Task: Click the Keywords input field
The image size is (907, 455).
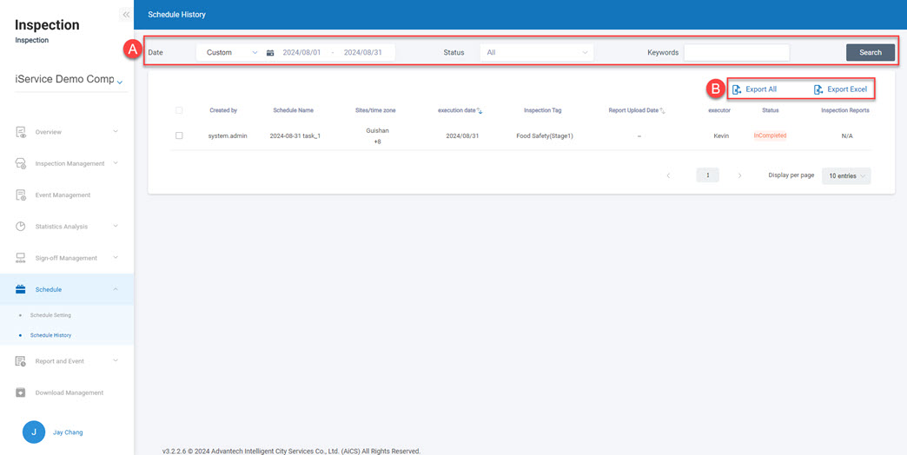Action: point(736,53)
